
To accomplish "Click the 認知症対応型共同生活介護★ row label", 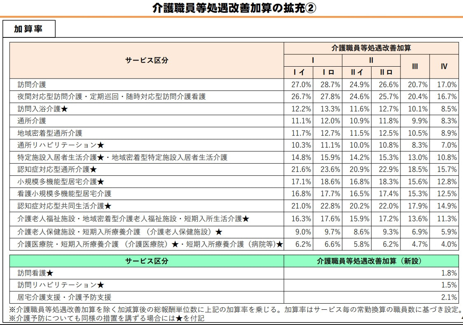I will 64,206.
